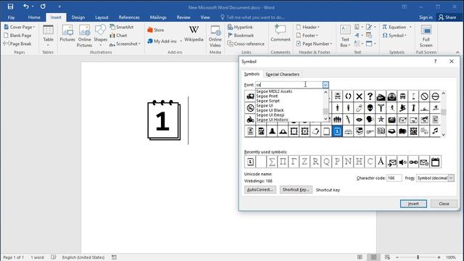Open the Header dropdown
464x261 pixels.
(x=307, y=27)
